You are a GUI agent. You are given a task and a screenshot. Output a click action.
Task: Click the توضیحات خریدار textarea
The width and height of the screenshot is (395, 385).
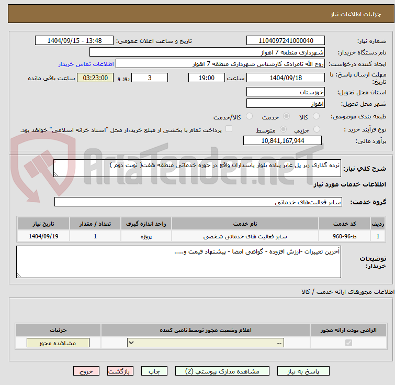(x=178, y=262)
